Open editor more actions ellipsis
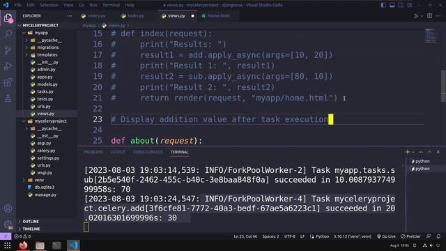 coord(438,16)
